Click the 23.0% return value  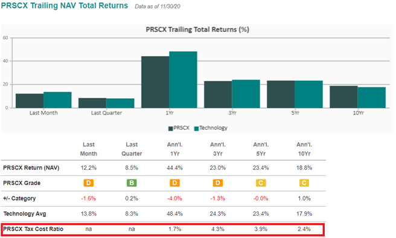click(218, 168)
